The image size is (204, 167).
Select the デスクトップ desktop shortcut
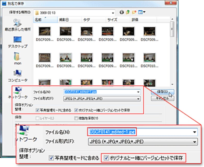click(18, 42)
